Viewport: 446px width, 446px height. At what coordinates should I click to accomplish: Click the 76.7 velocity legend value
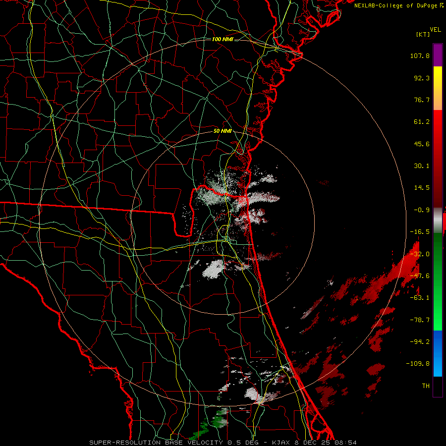click(422, 100)
